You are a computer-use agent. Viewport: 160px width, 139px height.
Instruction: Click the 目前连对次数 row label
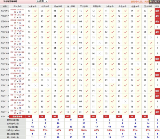point(13,124)
